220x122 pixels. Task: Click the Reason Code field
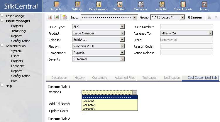click(x=187, y=46)
